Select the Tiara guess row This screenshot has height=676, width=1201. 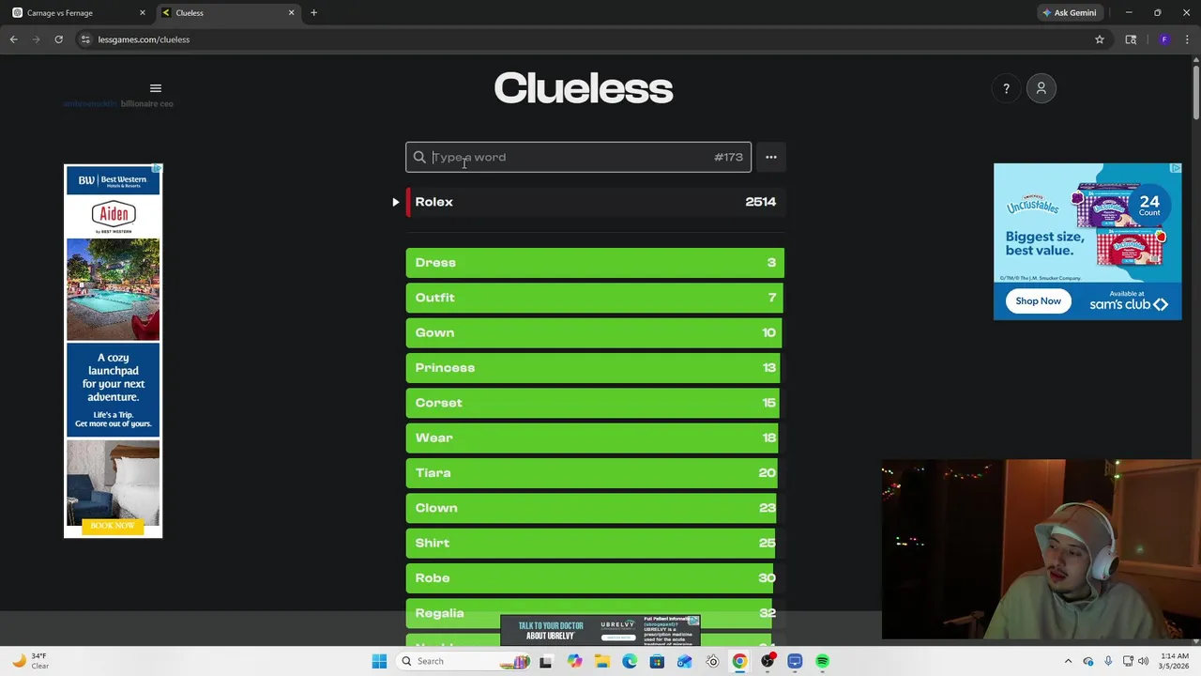click(x=595, y=473)
